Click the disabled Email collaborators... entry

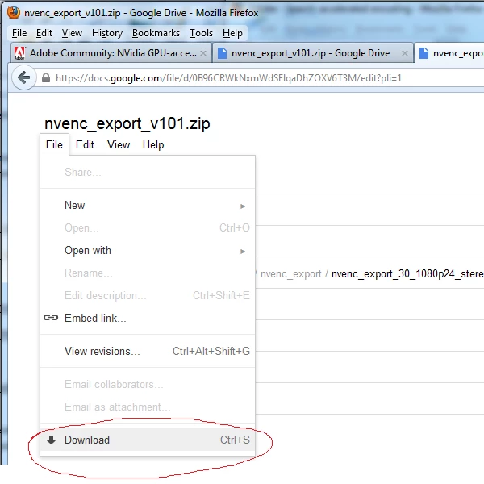148,384
